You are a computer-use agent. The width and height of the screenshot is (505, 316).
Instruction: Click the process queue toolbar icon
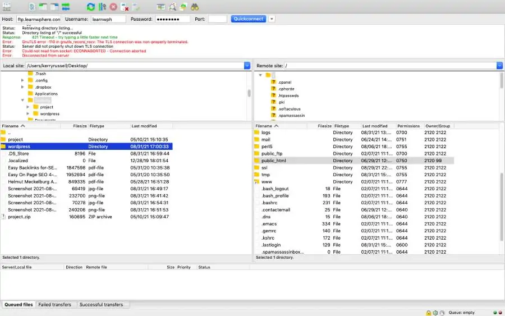(x=102, y=7)
